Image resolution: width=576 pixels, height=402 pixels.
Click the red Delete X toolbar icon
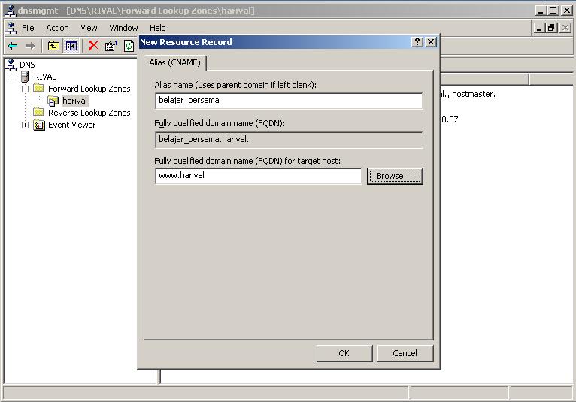pos(93,46)
